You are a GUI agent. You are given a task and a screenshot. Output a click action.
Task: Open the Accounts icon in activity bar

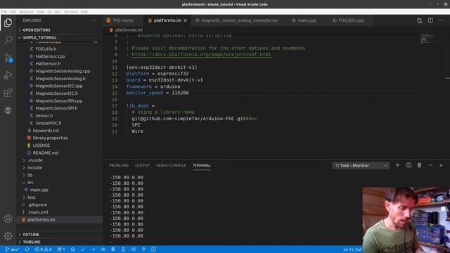pos(8,219)
